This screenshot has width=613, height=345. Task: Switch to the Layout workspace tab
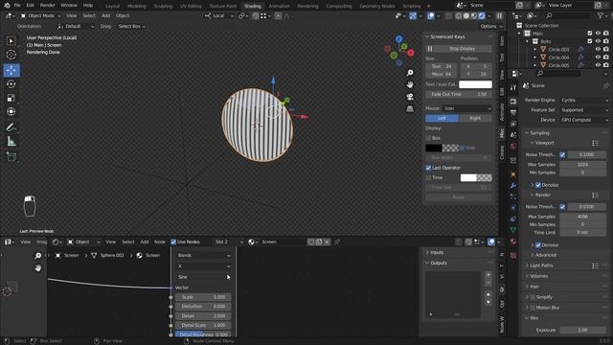(113, 6)
